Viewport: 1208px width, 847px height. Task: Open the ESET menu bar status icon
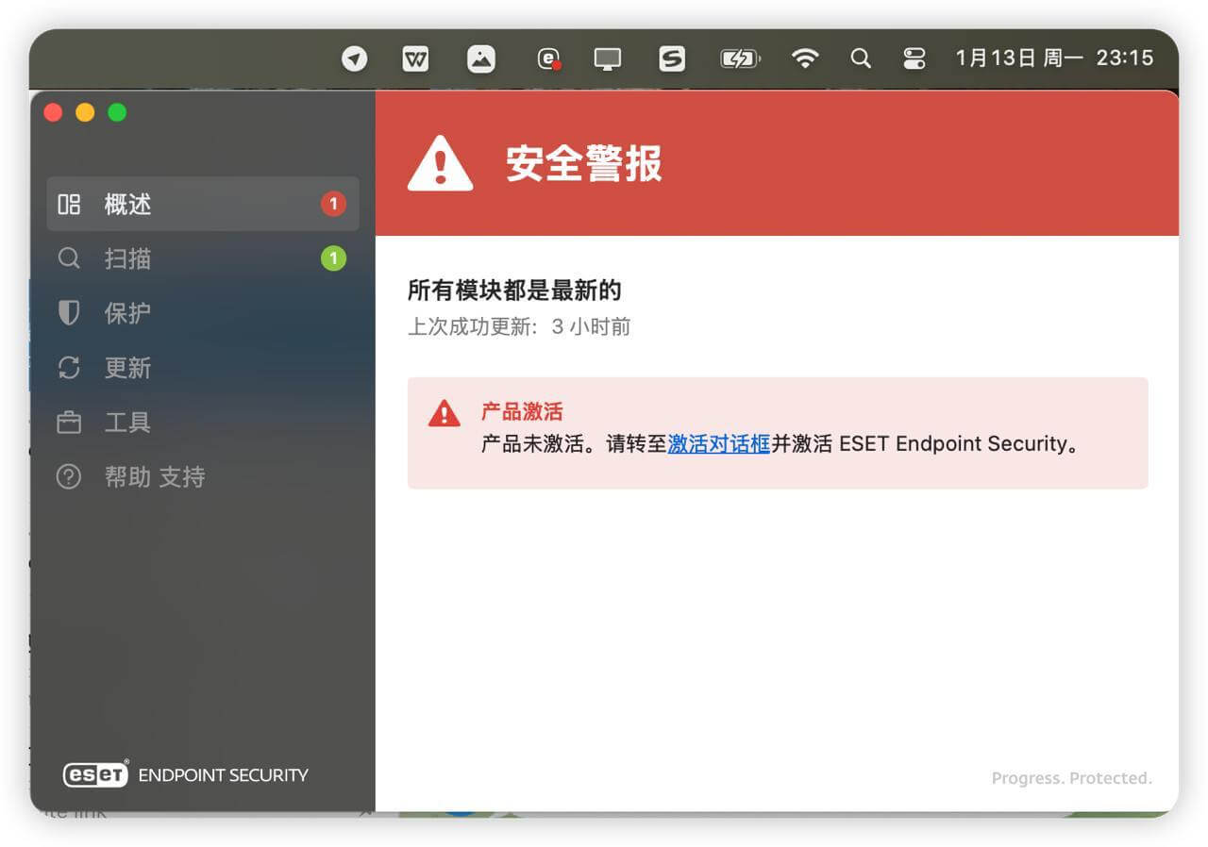(549, 58)
